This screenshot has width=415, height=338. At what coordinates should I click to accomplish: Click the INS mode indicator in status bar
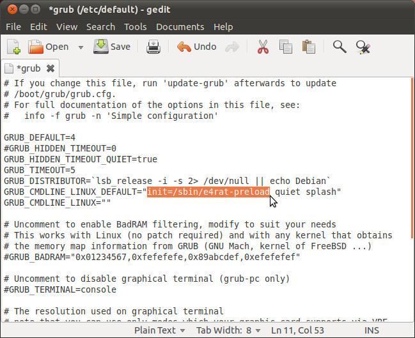tap(372, 330)
